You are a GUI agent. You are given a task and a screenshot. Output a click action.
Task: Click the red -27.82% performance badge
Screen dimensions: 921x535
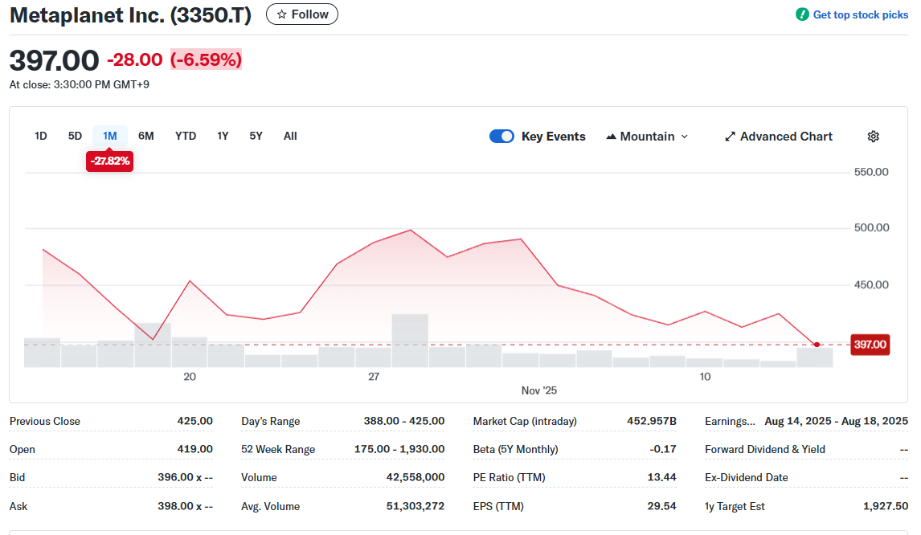click(x=109, y=161)
